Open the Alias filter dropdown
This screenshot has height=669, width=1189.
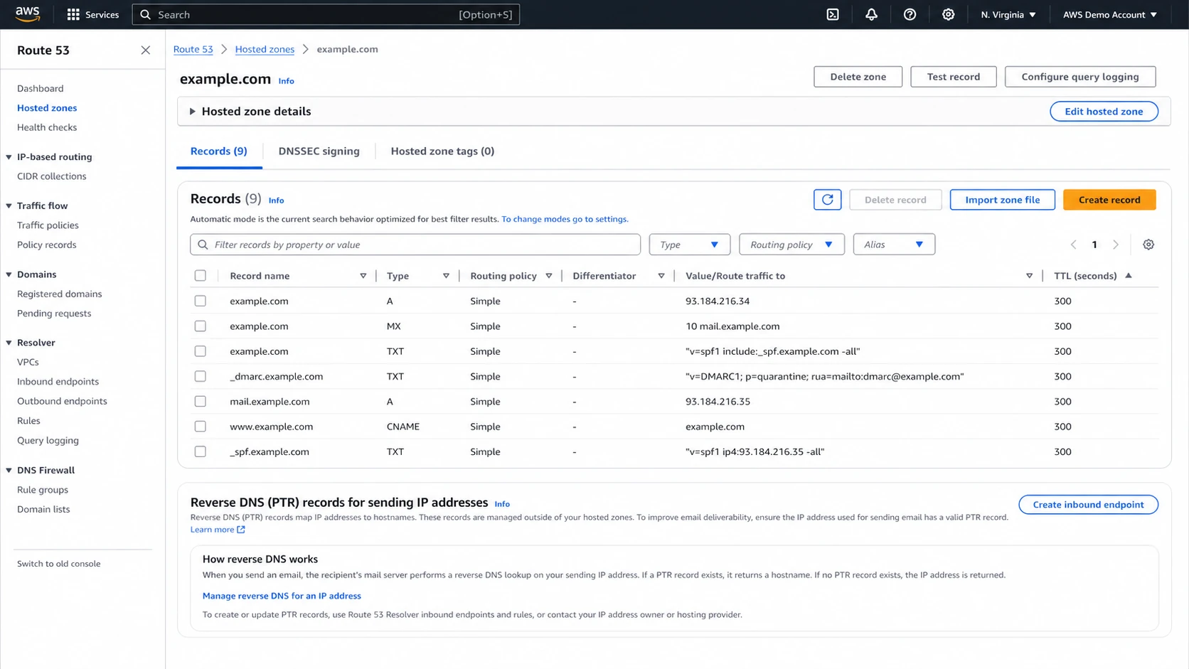[894, 245]
